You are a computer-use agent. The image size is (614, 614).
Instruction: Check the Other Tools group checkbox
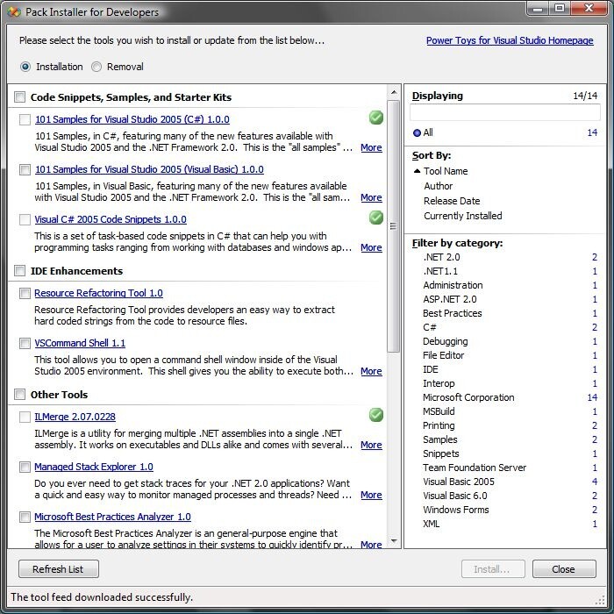point(19,395)
